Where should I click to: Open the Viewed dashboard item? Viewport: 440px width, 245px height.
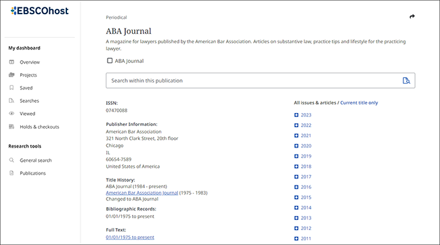pyautogui.click(x=27, y=114)
